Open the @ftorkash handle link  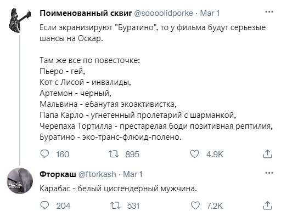[x=97, y=174]
